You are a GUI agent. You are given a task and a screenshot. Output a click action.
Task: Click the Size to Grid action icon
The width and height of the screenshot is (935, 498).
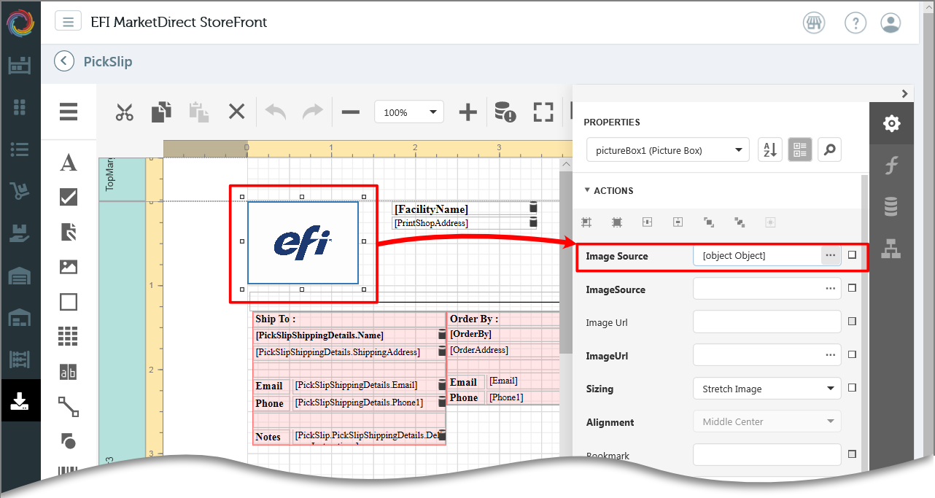click(x=617, y=222)
